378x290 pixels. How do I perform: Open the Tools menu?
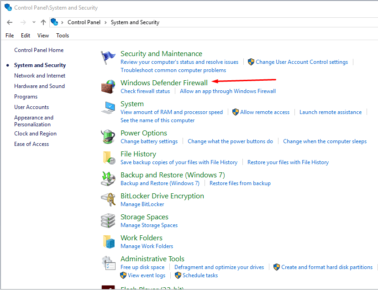63,36
